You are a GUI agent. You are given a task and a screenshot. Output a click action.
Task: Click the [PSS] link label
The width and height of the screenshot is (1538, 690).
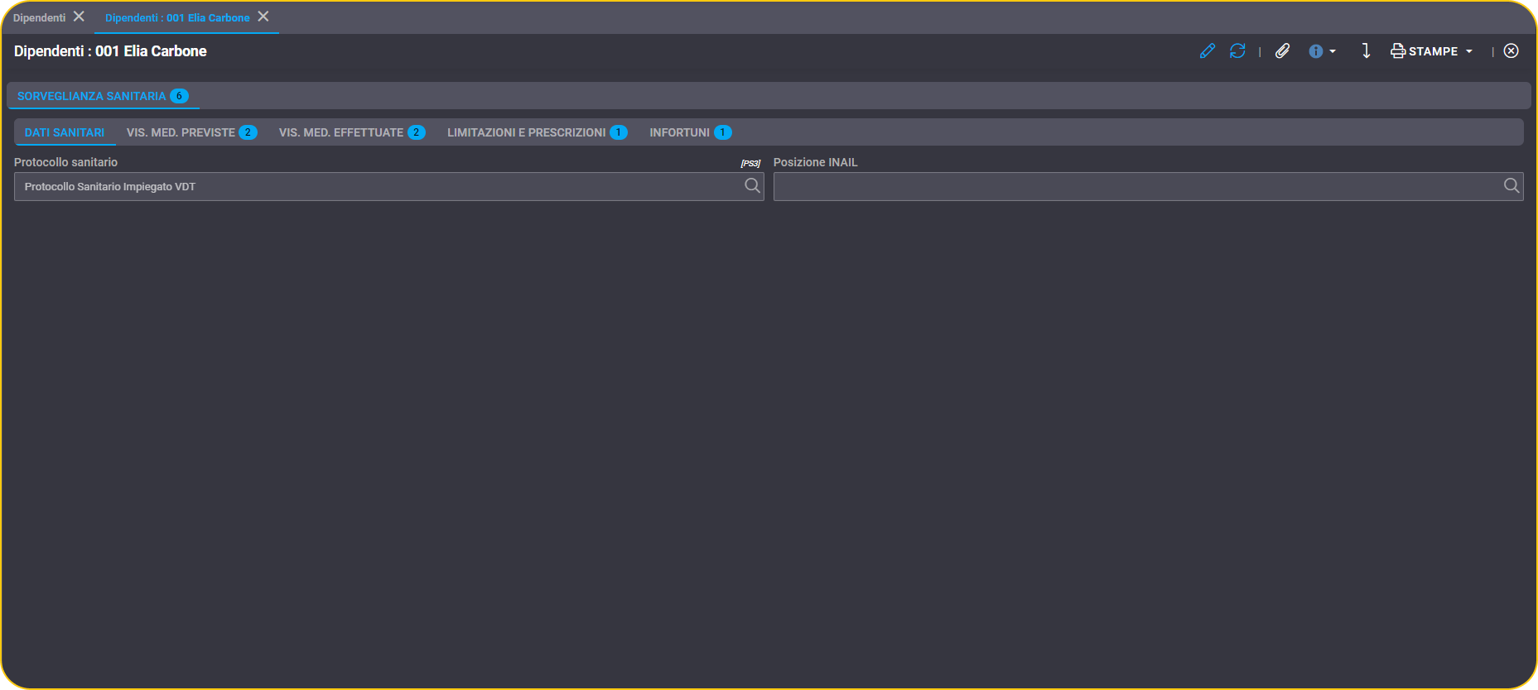(750, 163)
